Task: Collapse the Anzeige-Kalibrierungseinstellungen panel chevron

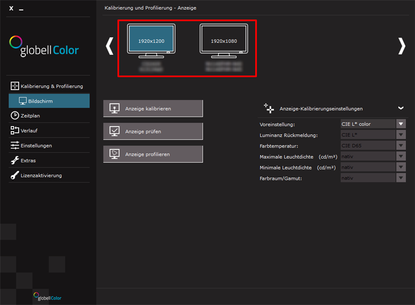Action: pyautogui.click(x=400, y=108)
